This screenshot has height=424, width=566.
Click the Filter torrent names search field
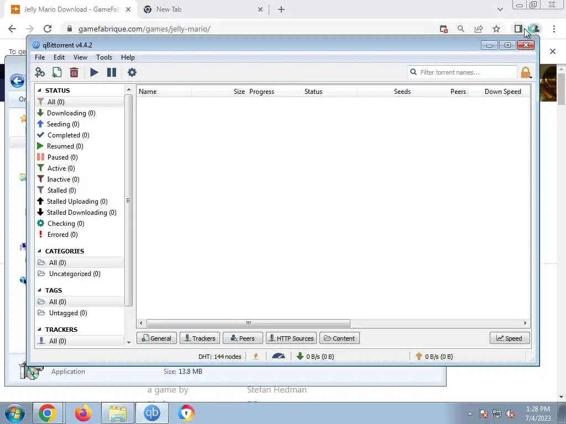click(462, 72)
